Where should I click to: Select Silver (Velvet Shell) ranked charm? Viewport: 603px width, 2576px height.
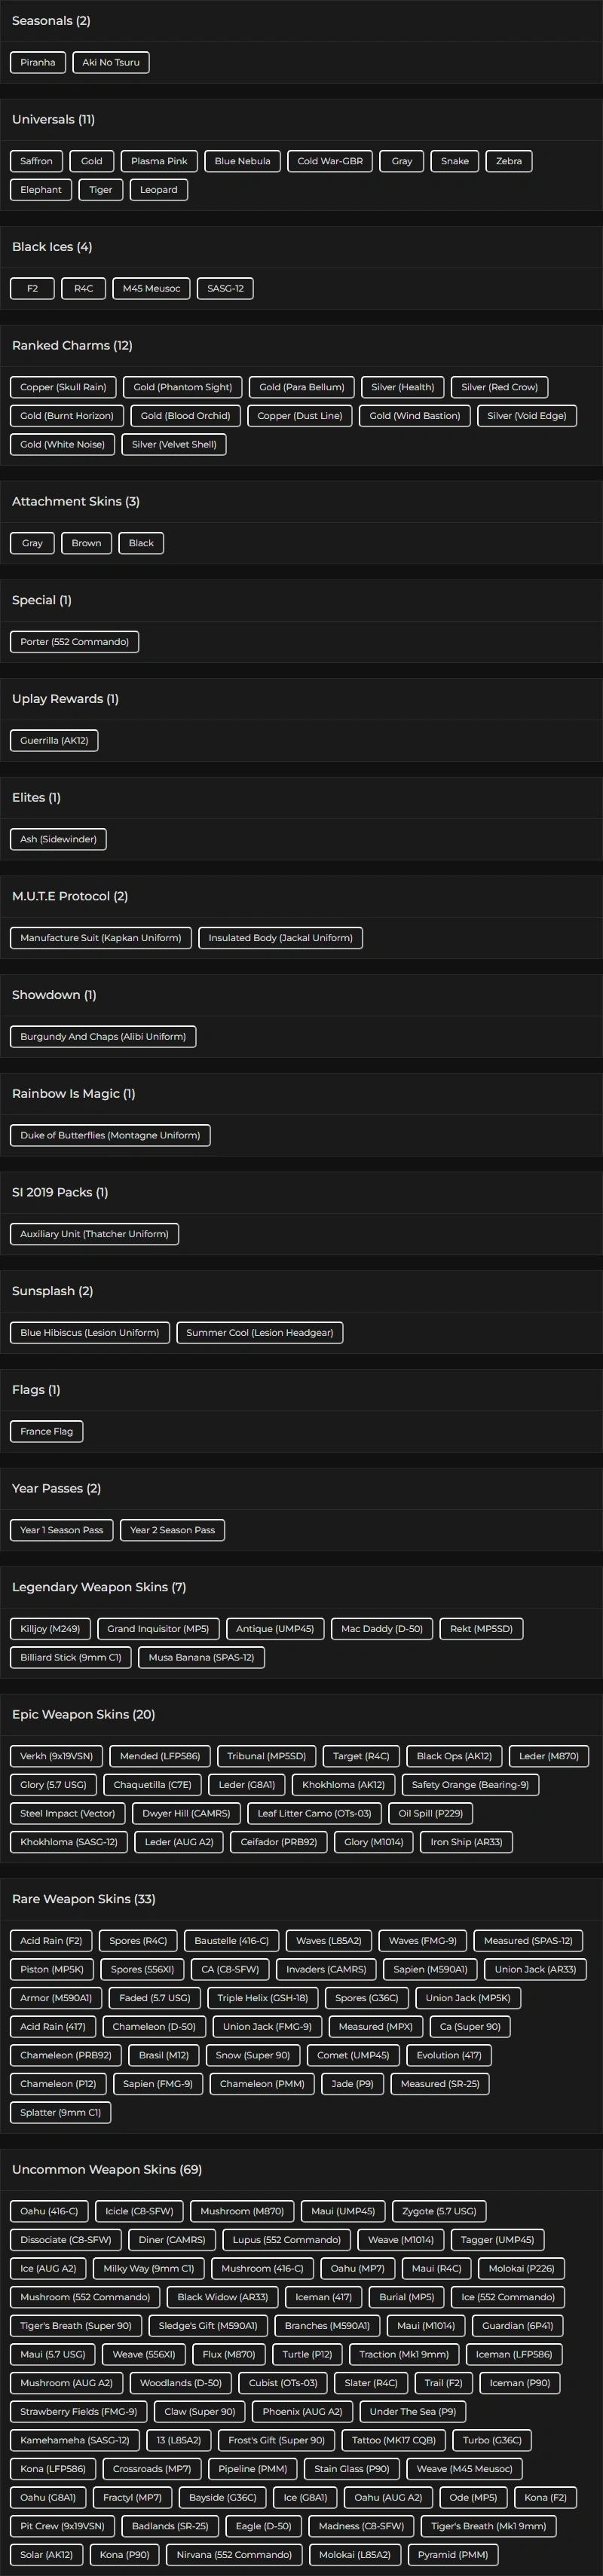tap(174, 444)
